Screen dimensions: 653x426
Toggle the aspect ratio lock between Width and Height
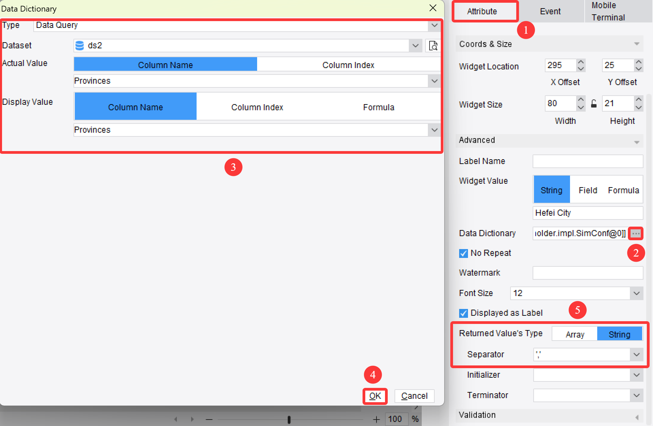(x=594, y=104)
